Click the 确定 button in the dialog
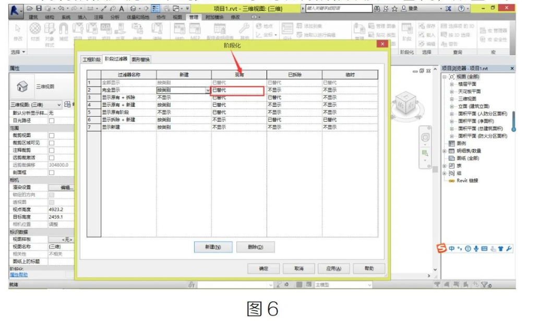540x325 pixels. (263, 269)
